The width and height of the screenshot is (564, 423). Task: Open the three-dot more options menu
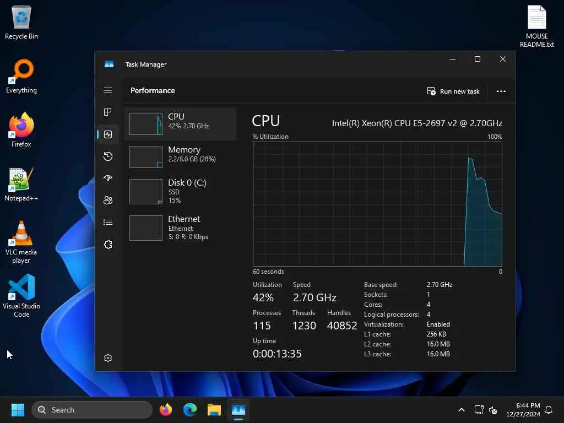[x=501, y=91]
